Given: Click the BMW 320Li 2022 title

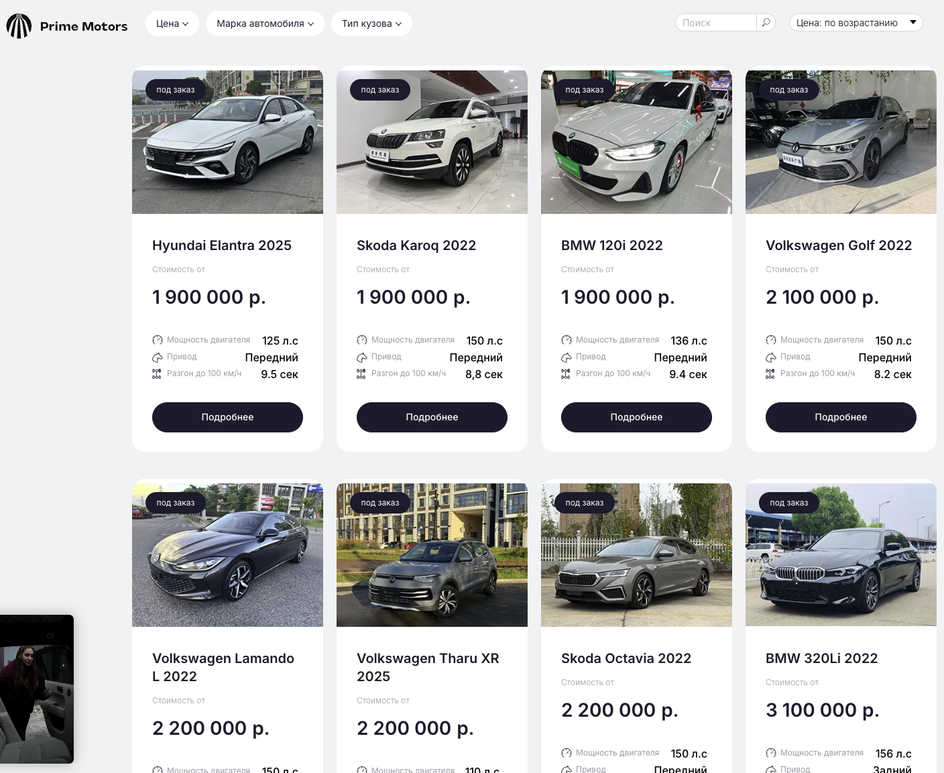Looking at the screenshot, I should [821, 658].
